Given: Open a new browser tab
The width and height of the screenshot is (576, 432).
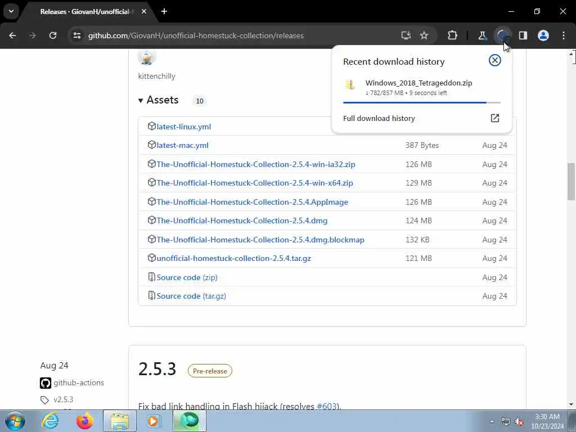Looking at the screenshot, I should tap(164, 11).
